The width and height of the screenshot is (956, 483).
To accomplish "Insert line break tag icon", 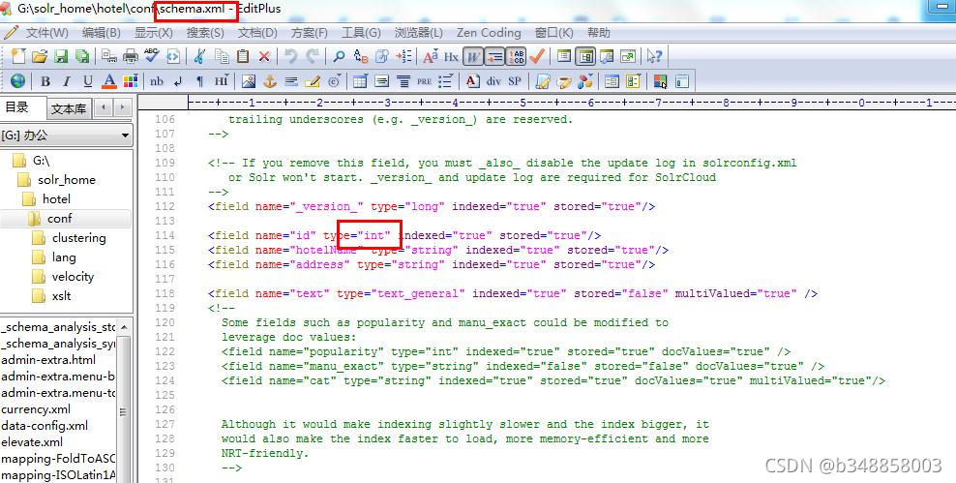I will point(178,80).
